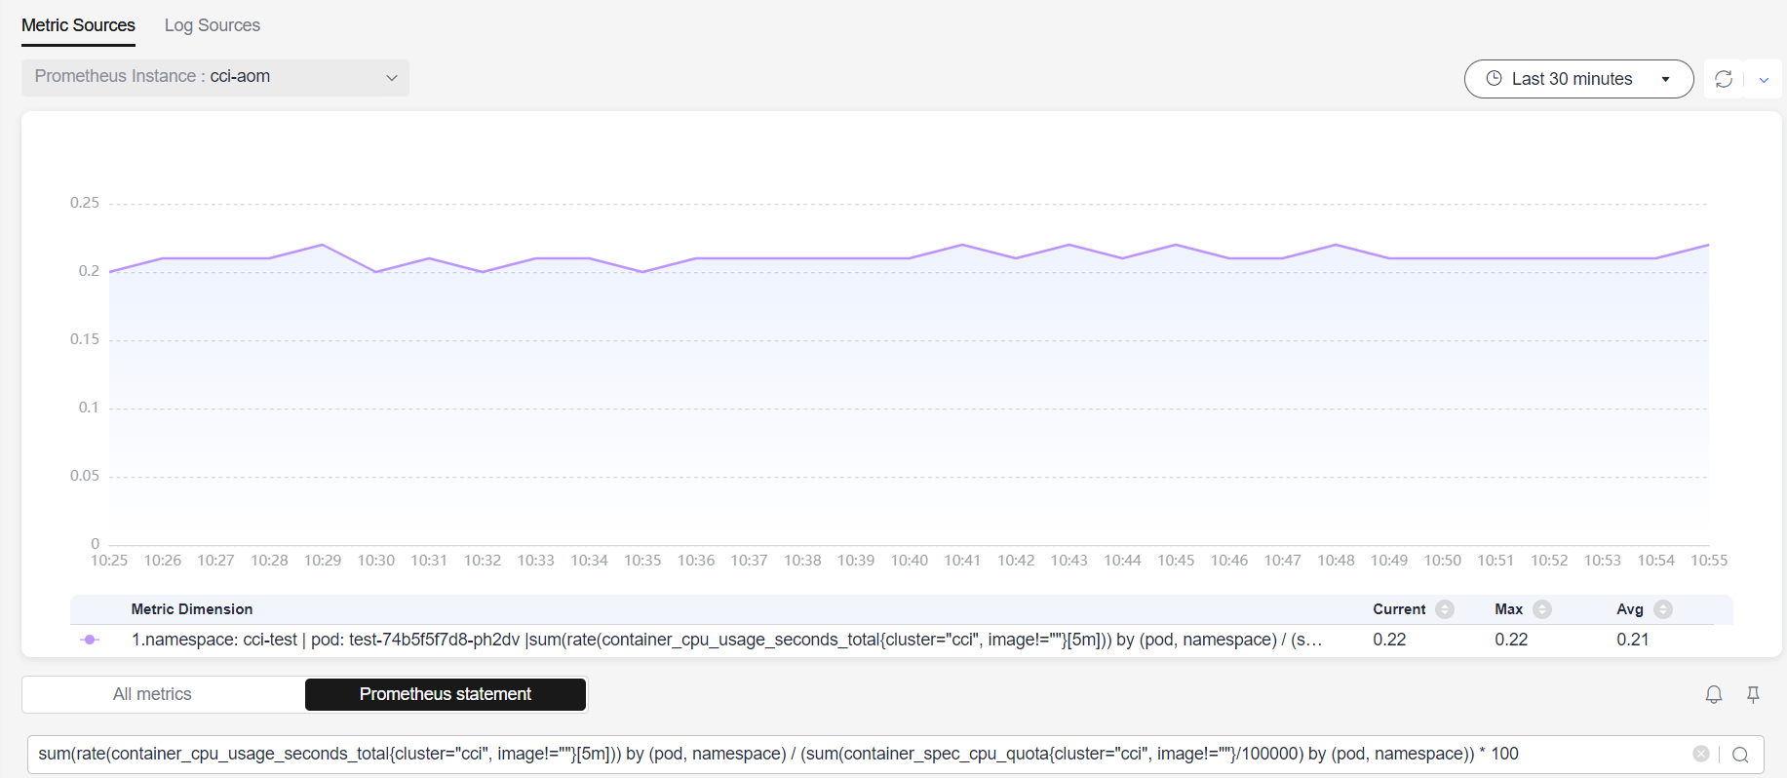Run query with the search magnifier icon

click(x=1740, y=754)
